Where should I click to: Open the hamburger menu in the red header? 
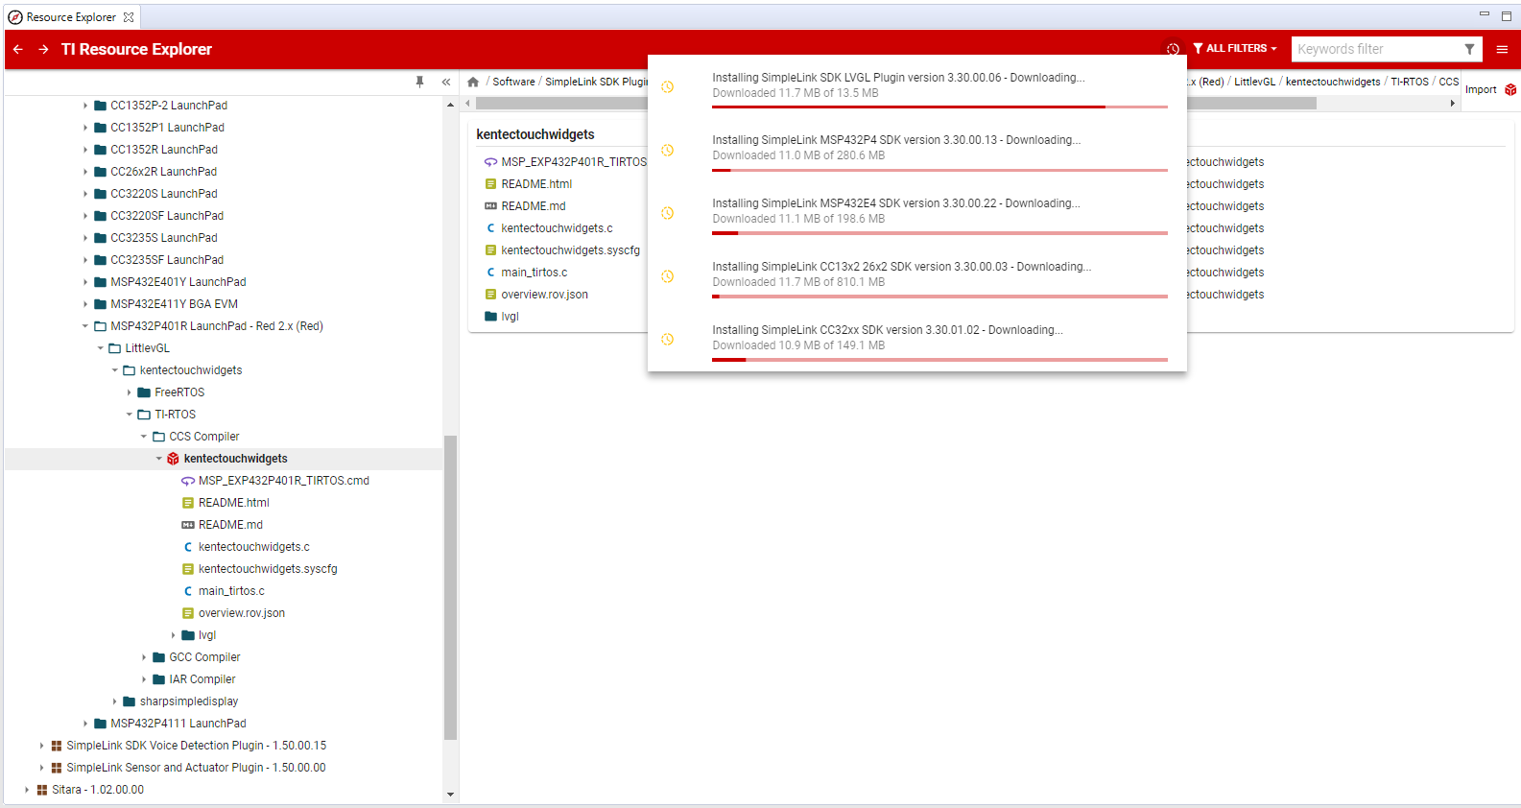pos(1502,49)
